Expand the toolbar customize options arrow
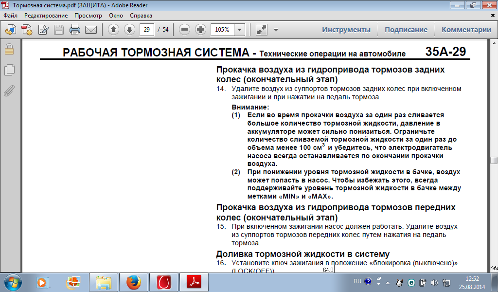Image resolution: width=498 pixels, height=292 pixels. (x=276, y=30)
